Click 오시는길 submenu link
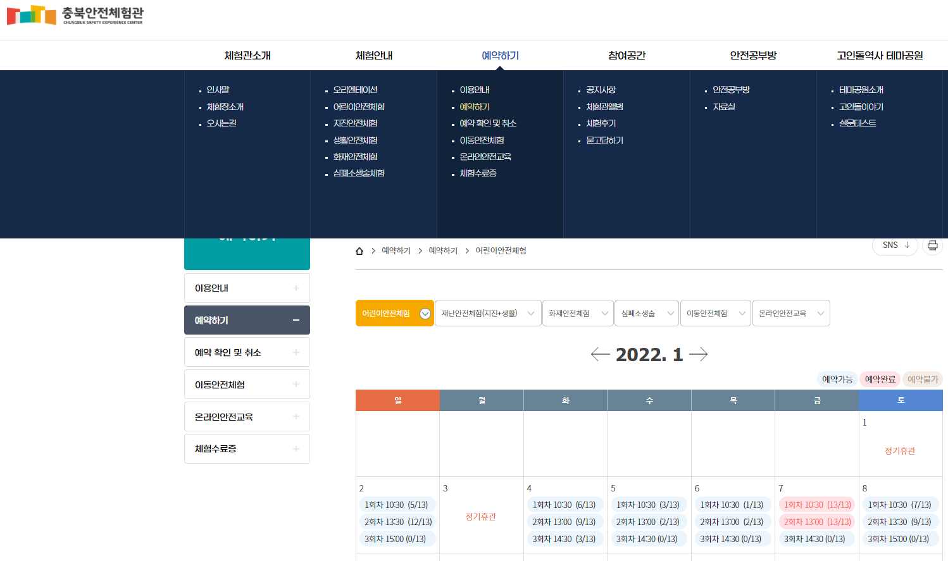This screenshot has height=561, width=948. (221, 123)
